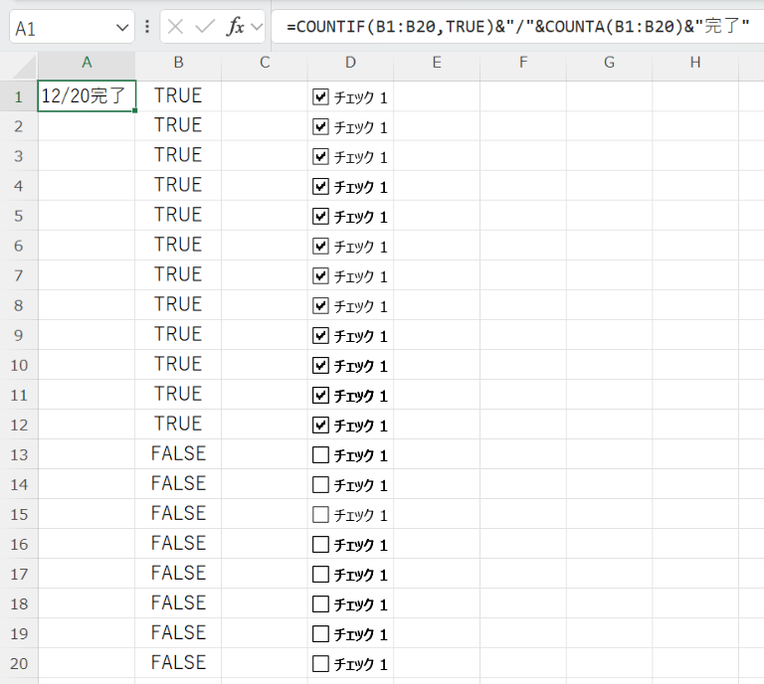Tick the checkbox in row 20
This screenshot has width=764, height=684.
tap(320, 664)
